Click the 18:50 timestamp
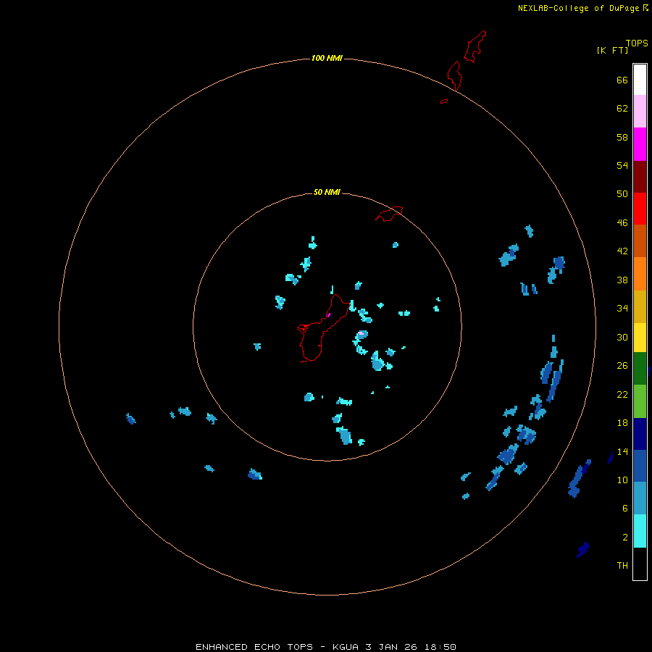 pos(440,647)
